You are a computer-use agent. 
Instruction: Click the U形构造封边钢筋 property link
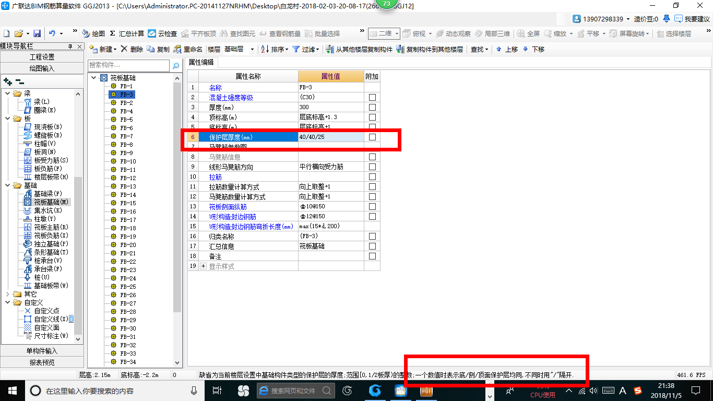232,216
